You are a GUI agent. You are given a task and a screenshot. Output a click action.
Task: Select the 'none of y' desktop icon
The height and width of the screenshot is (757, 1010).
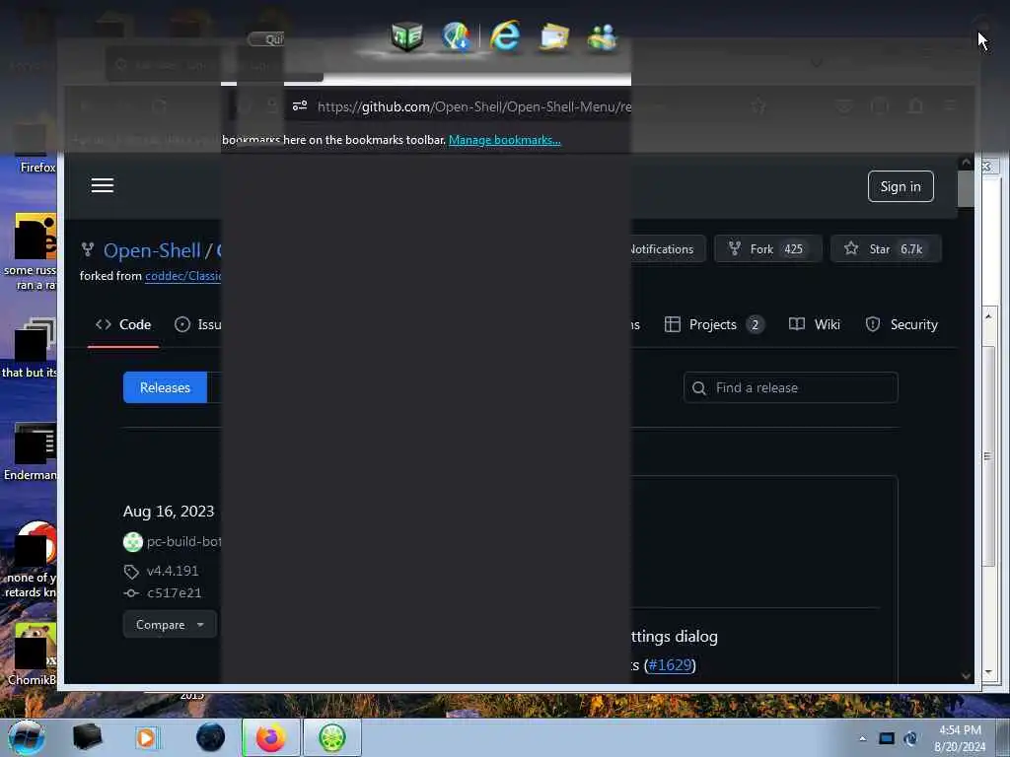(31, 560)
